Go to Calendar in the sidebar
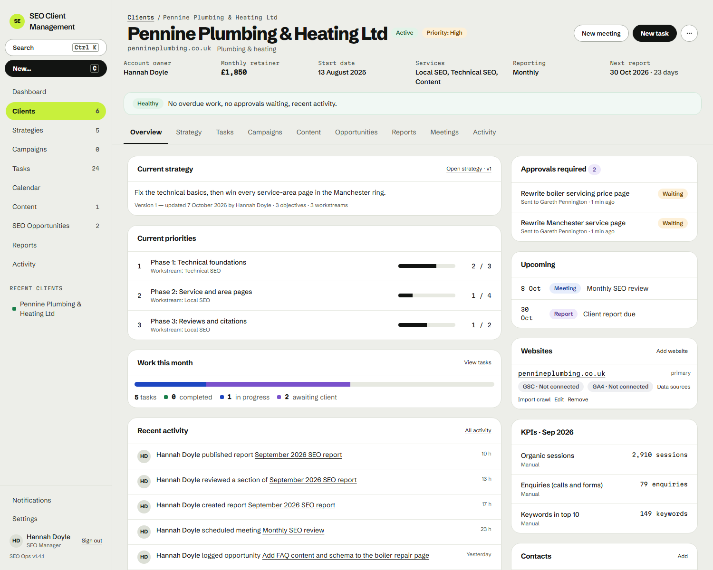 pyautogui.click(x=56, y=188)
